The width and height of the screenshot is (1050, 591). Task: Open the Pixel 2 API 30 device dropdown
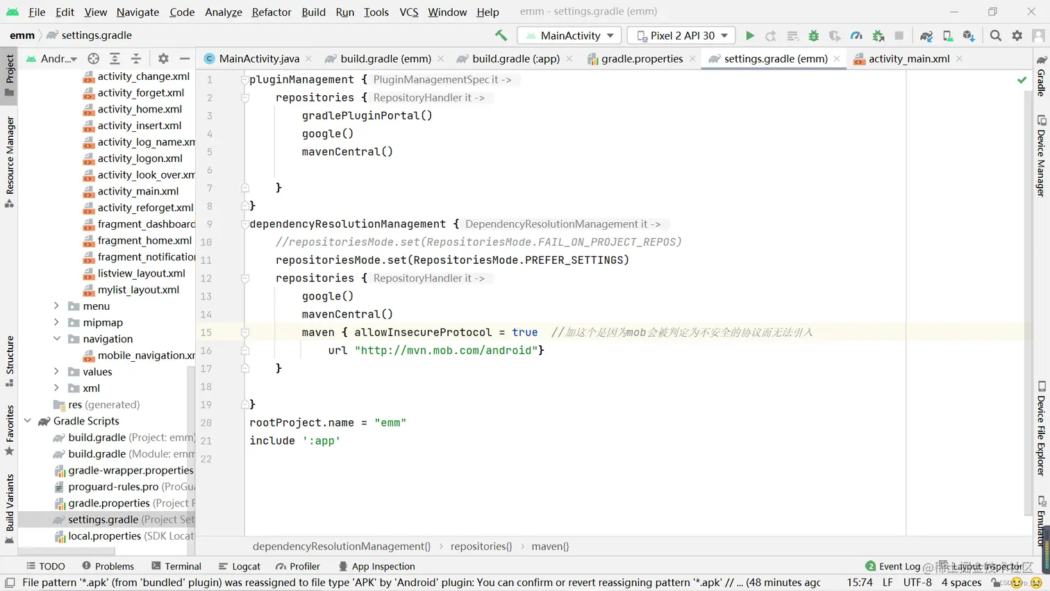681,35
